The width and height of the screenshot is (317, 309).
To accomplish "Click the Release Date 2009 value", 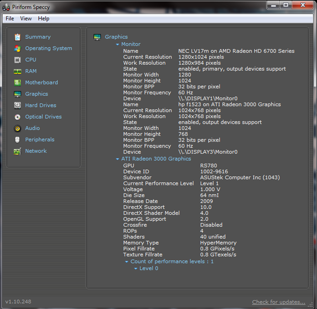I will point(206,201).
